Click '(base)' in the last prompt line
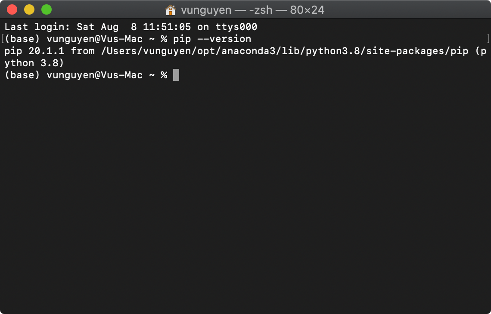 click(22, 75)
